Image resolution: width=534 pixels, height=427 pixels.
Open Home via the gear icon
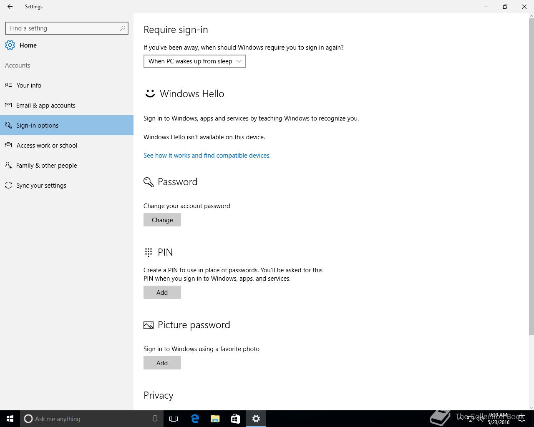tap(10, 45)
